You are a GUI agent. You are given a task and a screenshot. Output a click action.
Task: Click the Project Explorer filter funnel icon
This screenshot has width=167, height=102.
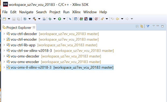click(148, 26)
